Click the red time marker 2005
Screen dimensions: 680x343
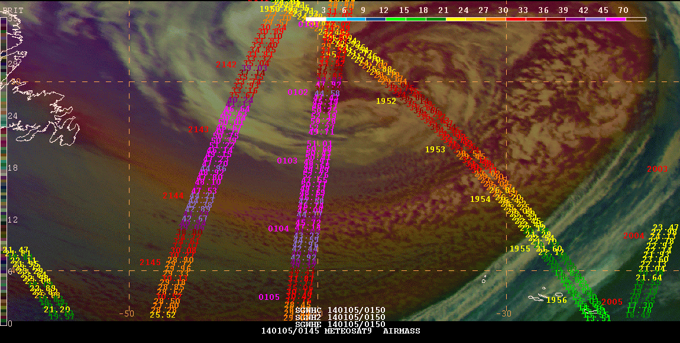click(612, 302)
